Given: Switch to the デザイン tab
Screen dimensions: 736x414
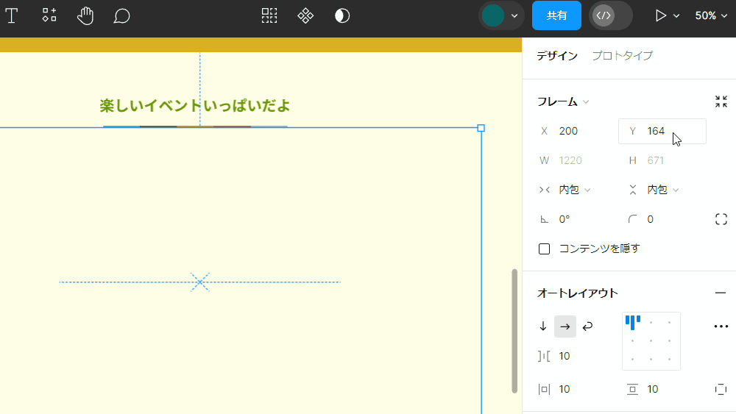Looking at the screenshot, I should tap(557, 55).
